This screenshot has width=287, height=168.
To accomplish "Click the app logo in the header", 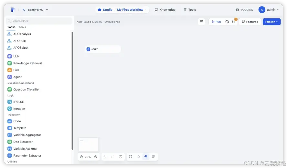I will (x=13, y=10).
